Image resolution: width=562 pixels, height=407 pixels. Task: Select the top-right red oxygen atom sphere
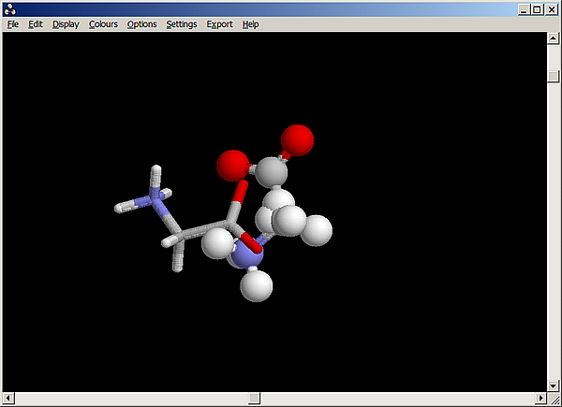tap(297, 139)
